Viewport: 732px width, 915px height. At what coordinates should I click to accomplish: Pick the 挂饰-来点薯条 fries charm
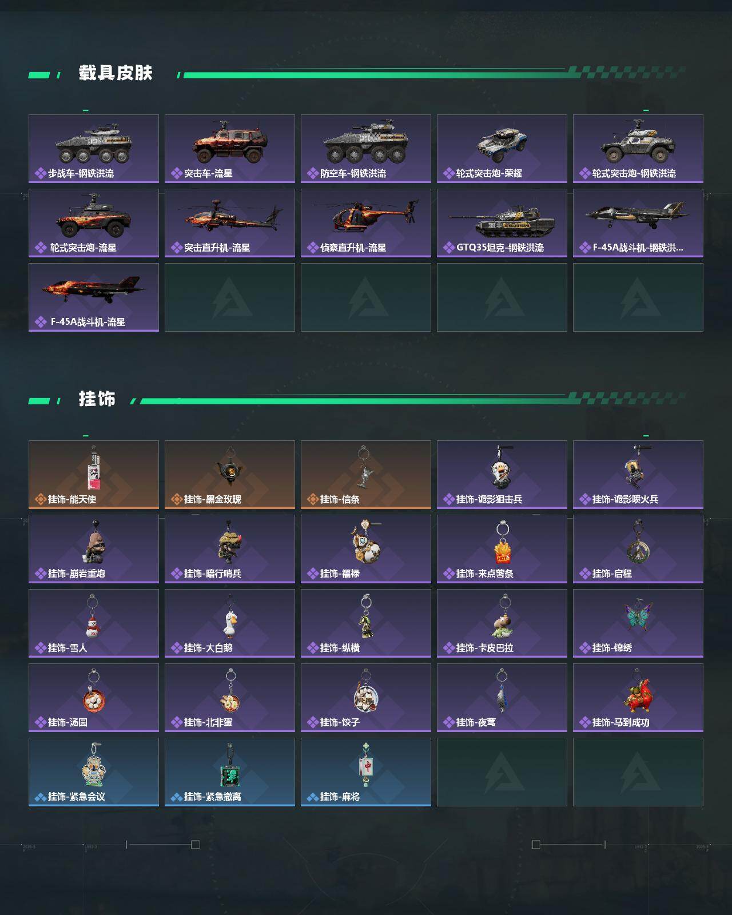tap(502, 549)
